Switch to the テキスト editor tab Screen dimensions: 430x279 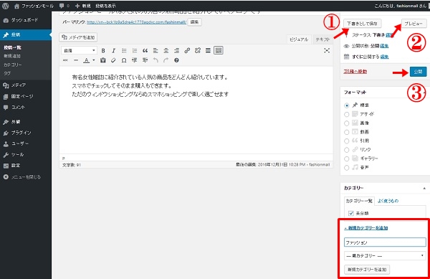click(x=322, y=39)
